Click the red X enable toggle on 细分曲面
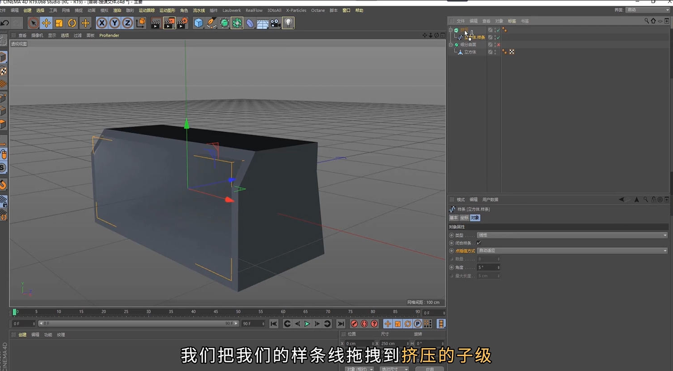The height and width of the screenshot is (371, 673). point(499,44)
